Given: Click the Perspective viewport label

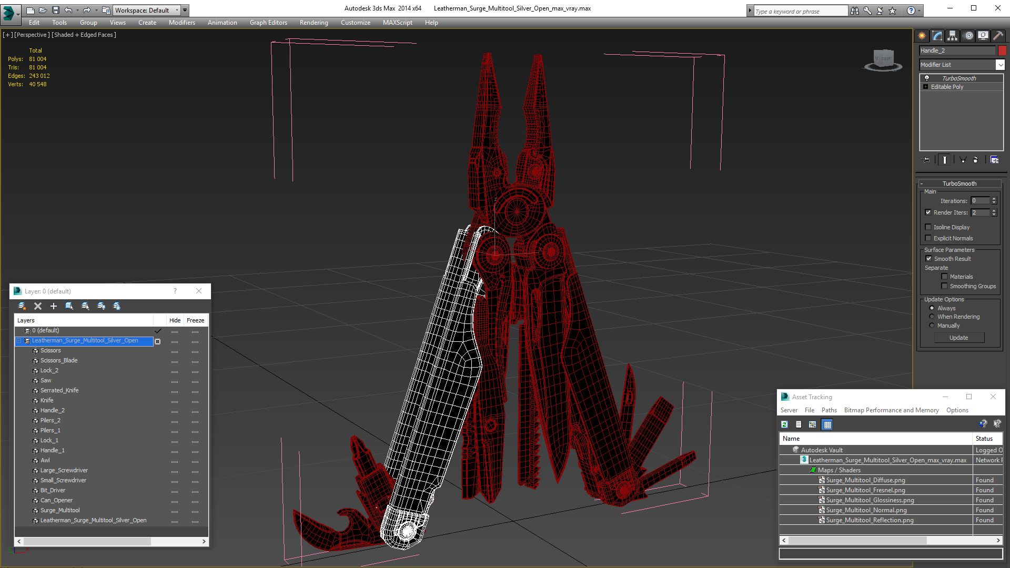Looking at the screenshot, I should 32,35.
